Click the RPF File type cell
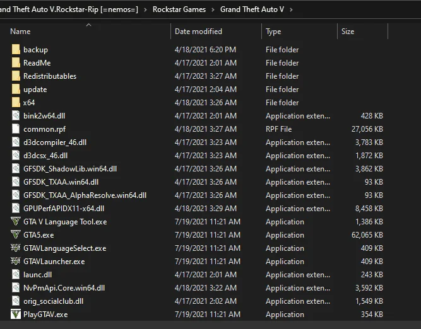This screenshot has height=329, width=421. click(278, 129)
